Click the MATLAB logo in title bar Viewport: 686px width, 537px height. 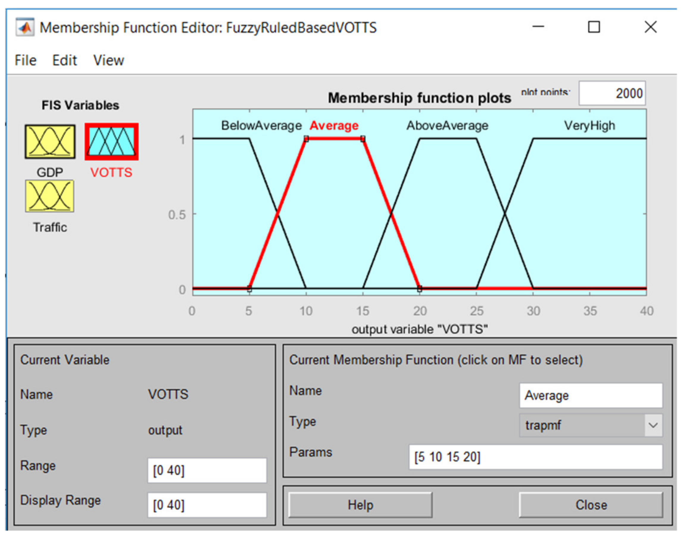25,28
